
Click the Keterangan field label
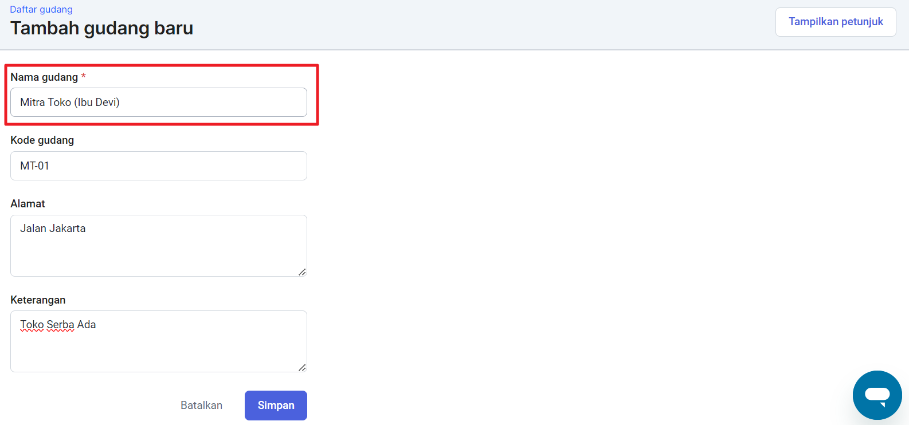click(x=38, y=300)
